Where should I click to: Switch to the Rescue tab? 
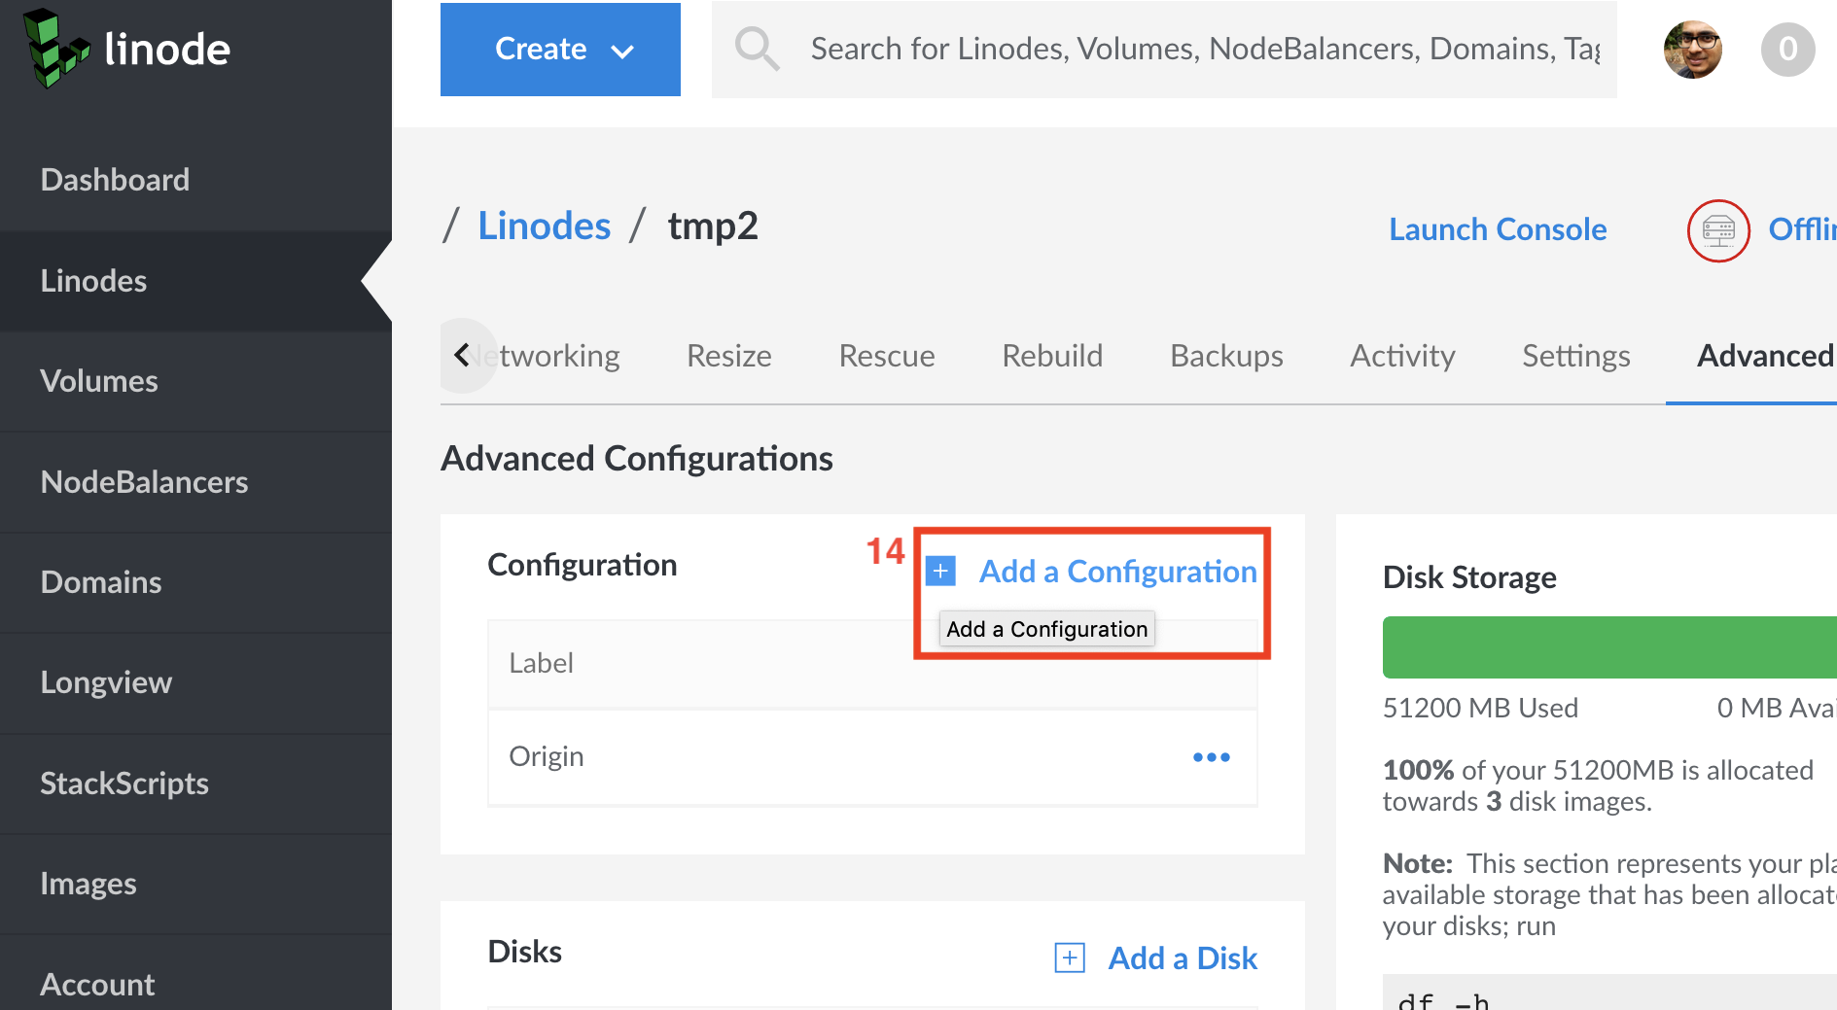pyautogui.click(x=887, y=356)
